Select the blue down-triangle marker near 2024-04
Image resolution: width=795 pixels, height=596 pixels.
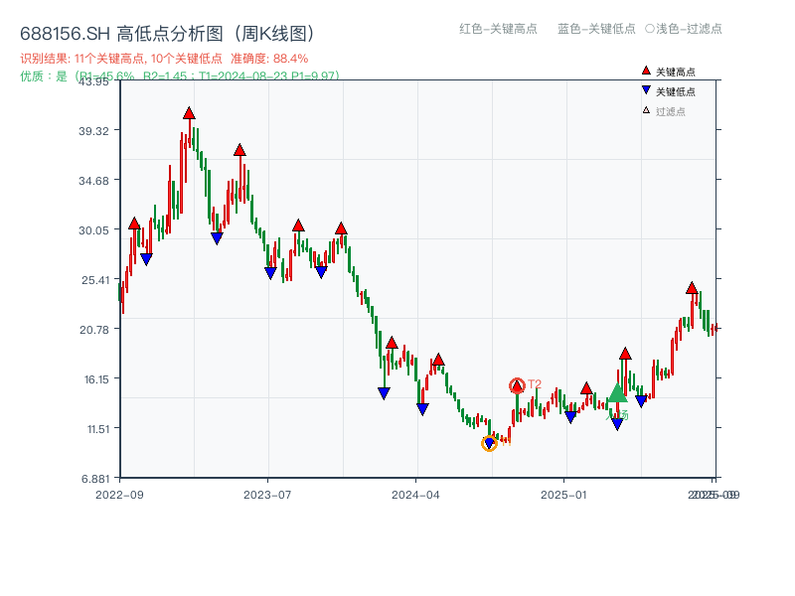[421, 409]
